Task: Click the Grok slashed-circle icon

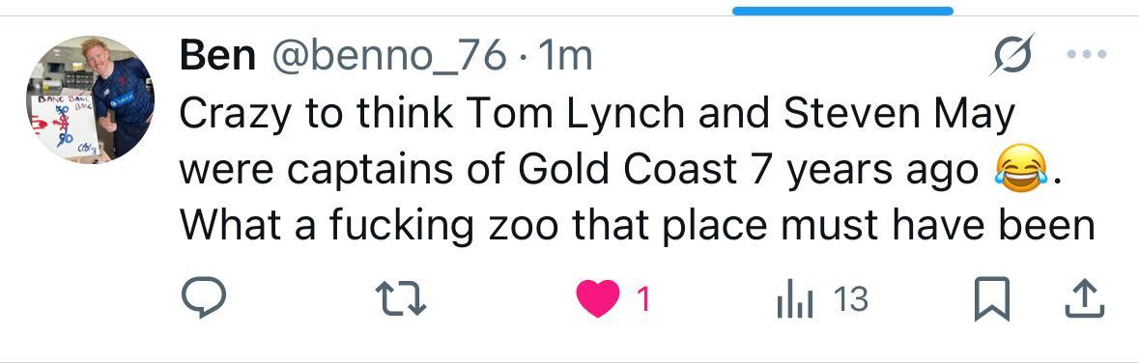Action: pyautogui.click(x=1011, y=54)
